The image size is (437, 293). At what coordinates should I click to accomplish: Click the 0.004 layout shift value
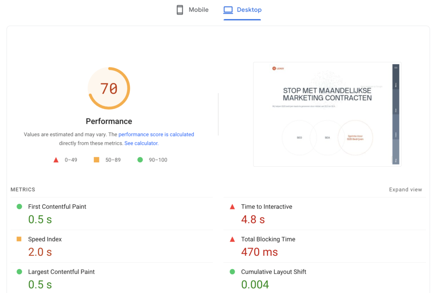coord(255,285)
